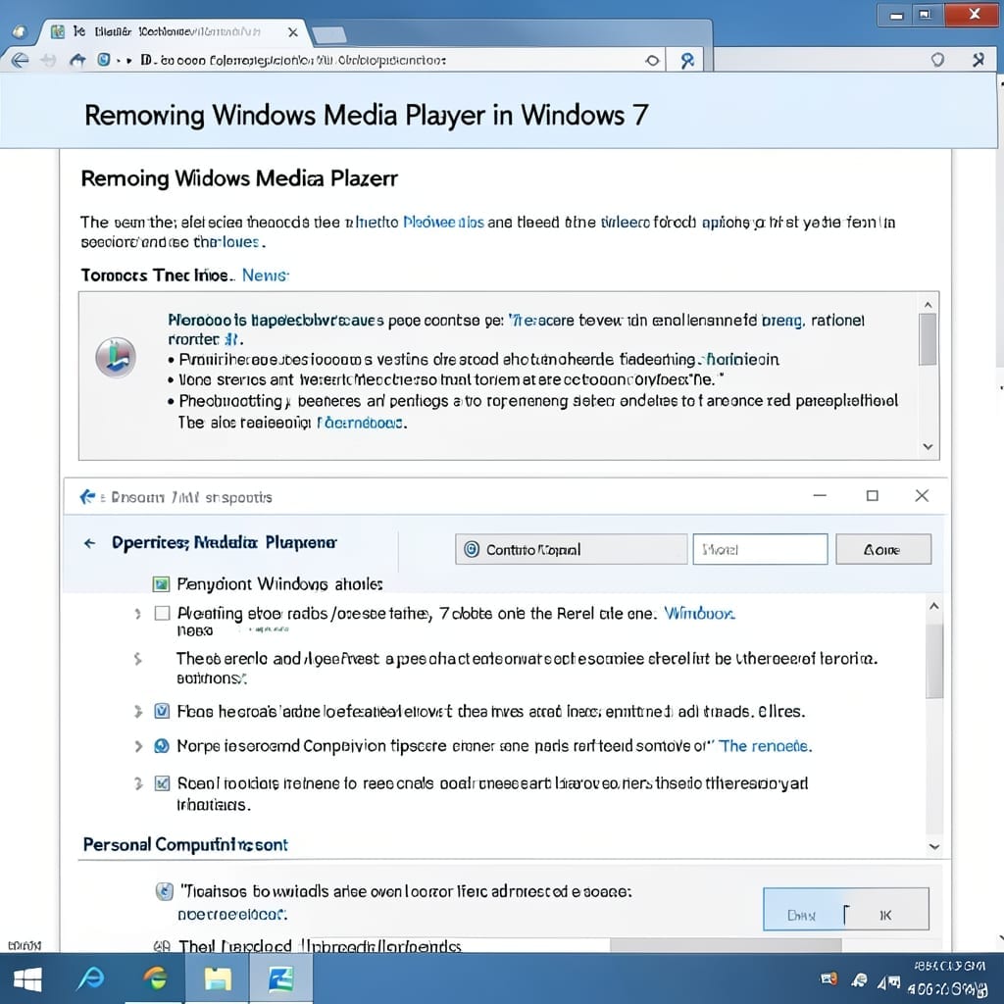Click the search icon beside address bar
Viewport: 1004px width, 1004px height.
(x=686, y=61)
